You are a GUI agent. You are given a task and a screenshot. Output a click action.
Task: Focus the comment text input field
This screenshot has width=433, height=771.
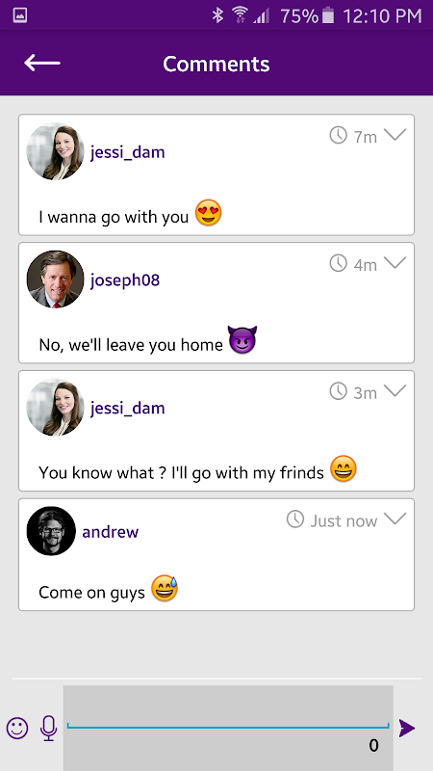pyautogui.click(x=228, y=728)
